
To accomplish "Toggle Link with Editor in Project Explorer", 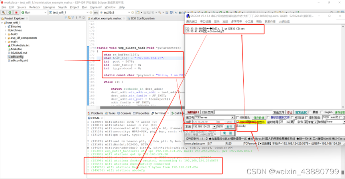I will pos(69,18).
